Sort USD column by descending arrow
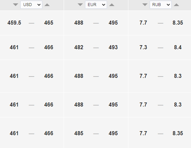Screen dimensions: 191x148 click(16, 5)
